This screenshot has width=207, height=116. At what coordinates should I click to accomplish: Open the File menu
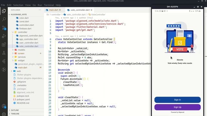tap(3, 5)
